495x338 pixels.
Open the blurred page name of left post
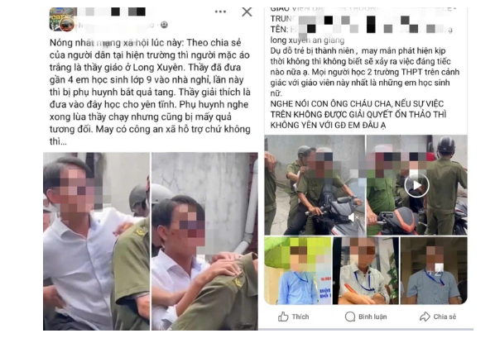[112, 12]
